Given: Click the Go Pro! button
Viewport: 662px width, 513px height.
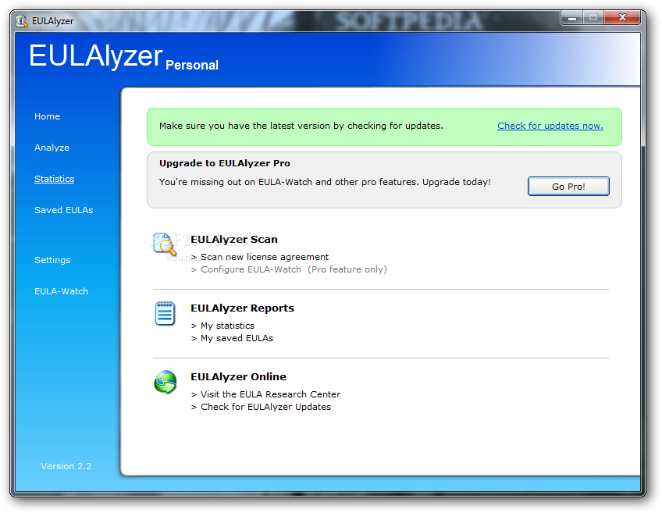Looking at the screenshot, I should point(568,186).
